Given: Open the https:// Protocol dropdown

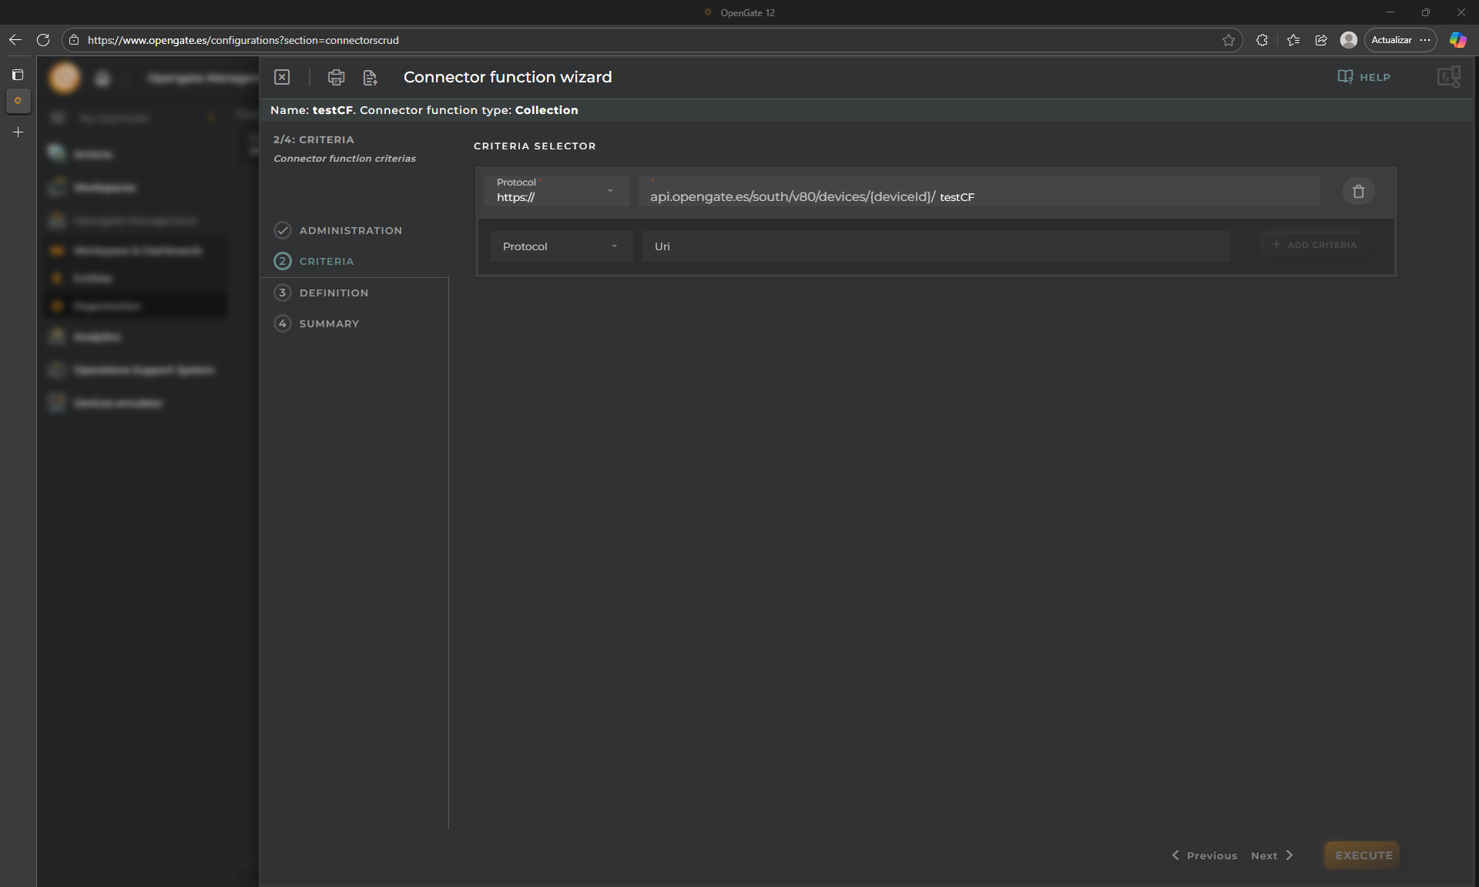Looking at the screenshot, I should coord(556,191).
